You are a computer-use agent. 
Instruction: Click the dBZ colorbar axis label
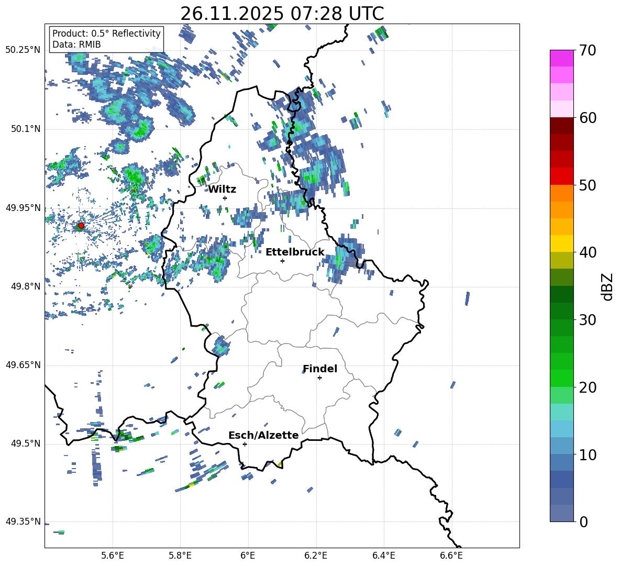tap(607, 286)
